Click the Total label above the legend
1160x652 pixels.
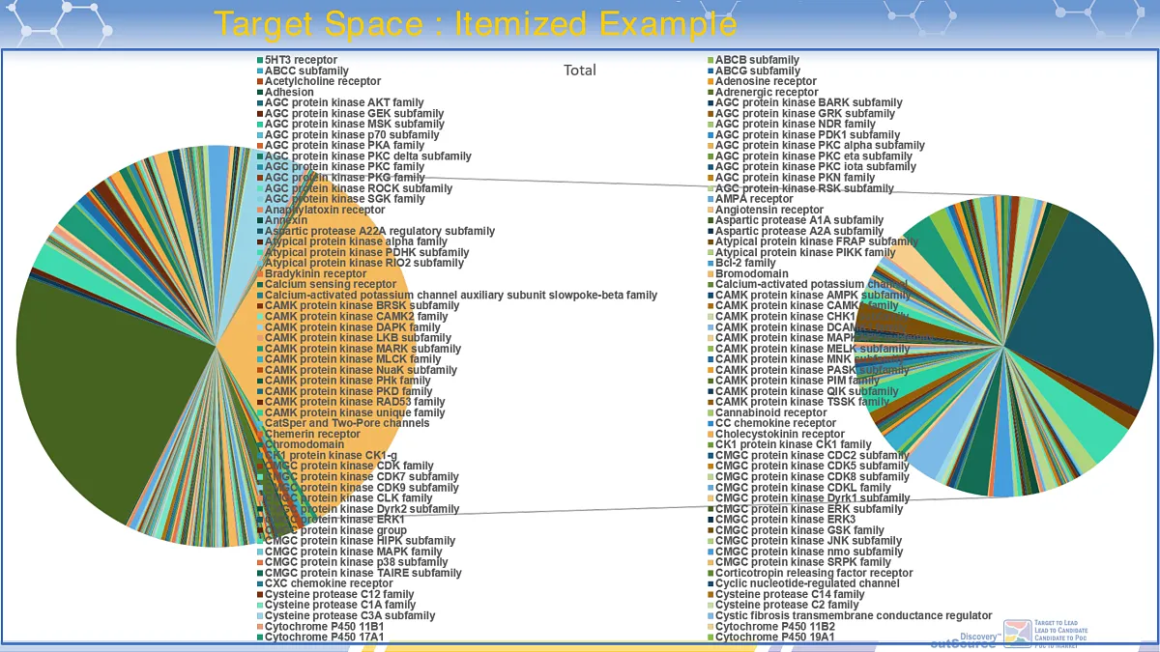[580, 70]
